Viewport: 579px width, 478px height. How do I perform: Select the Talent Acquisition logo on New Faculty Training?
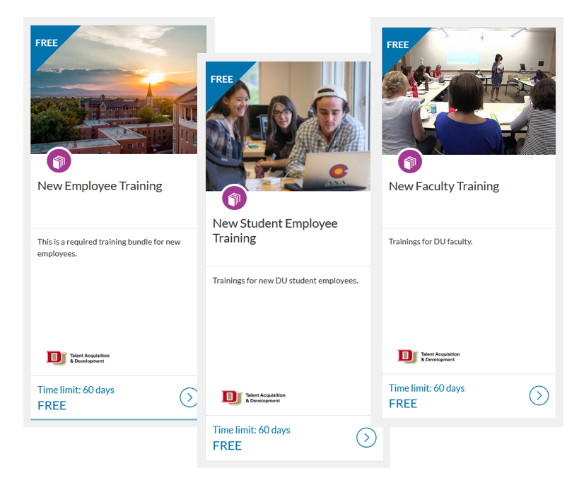426,356
